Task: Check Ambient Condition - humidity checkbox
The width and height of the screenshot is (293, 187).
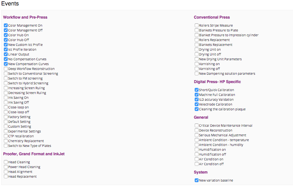Action: point(197,145)
